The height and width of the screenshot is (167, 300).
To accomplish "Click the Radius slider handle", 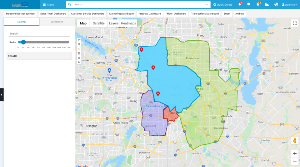I will coord(23,42).
